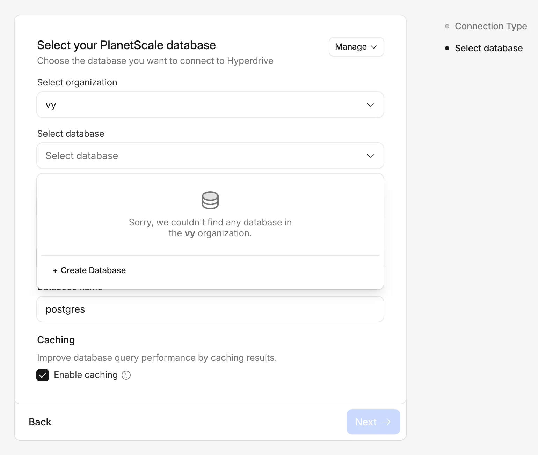Select the Select database step
The height and width of the screenshot is (455, 538).
point(488,48)
